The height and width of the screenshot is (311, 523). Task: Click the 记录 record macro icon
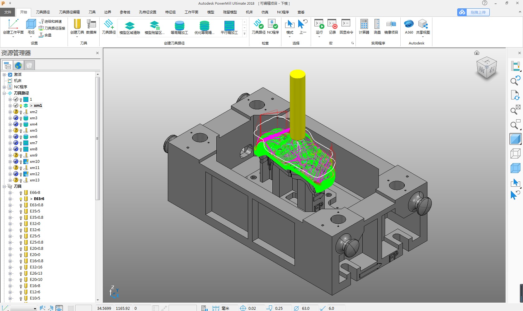tap(332, 24)
